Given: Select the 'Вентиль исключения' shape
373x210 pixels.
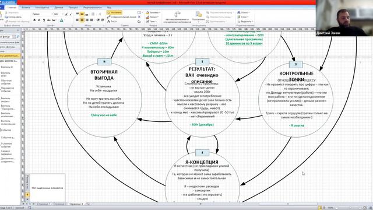Looking at the screenshot, I should [8, 115].
